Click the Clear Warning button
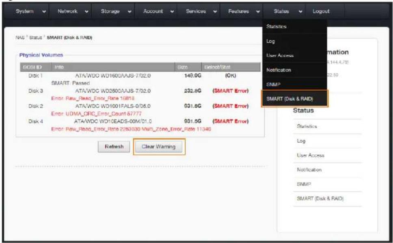The image size is (393, 243). pyautogui.click(x=159, y=147)
